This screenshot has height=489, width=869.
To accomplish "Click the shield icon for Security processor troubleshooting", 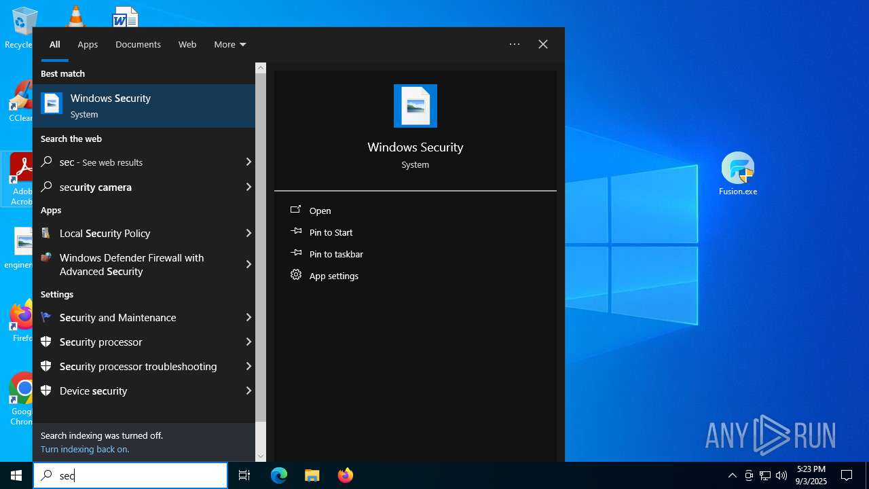I will tap(46, 366).
